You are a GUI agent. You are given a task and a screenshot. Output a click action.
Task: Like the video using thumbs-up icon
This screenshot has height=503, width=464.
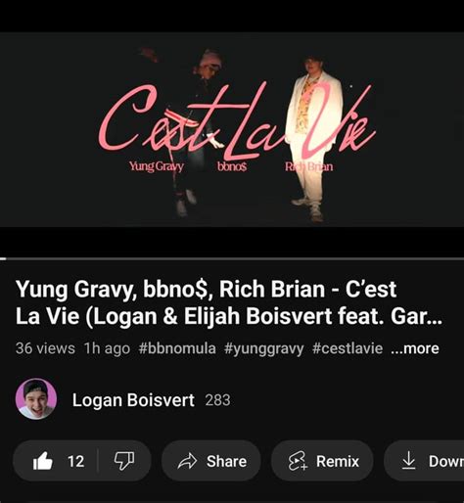[x=43, y=461]
